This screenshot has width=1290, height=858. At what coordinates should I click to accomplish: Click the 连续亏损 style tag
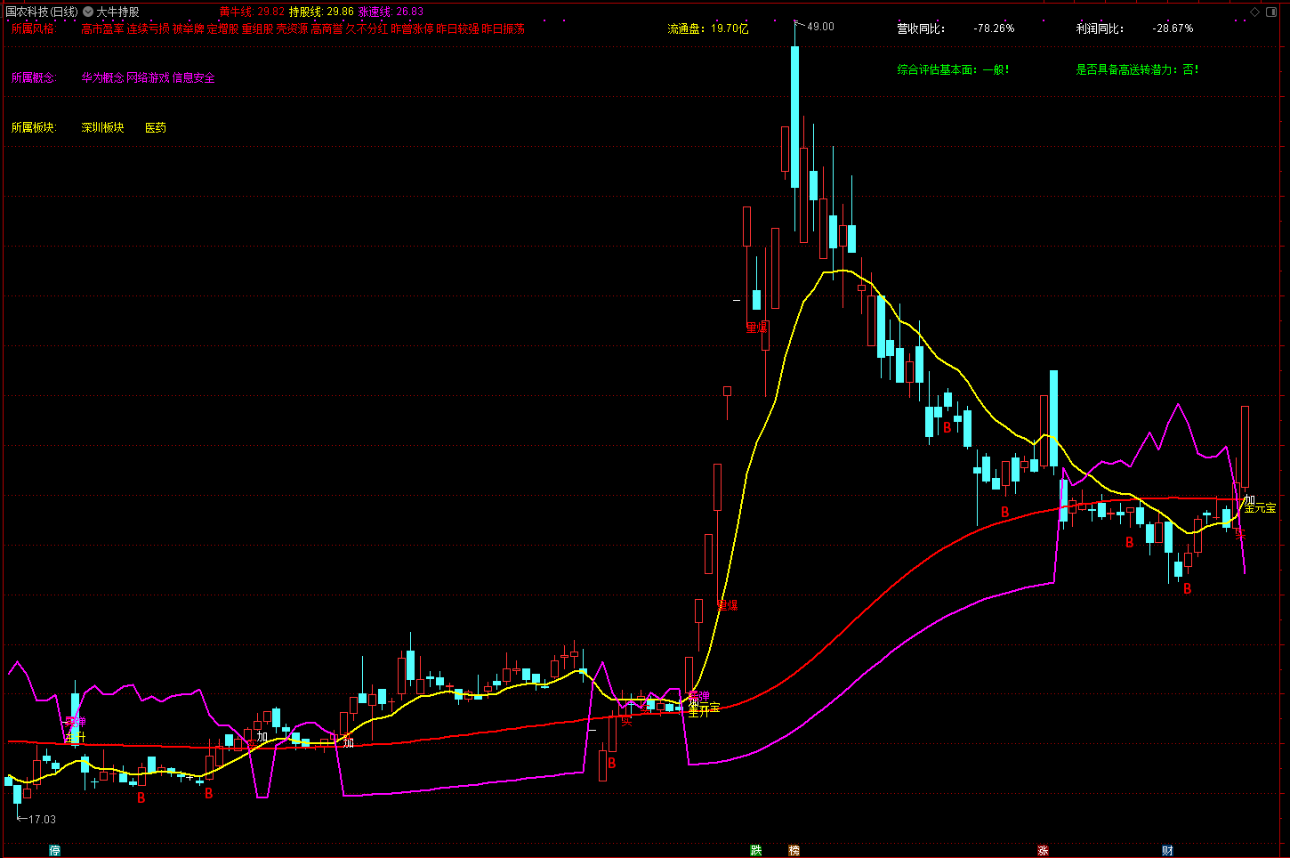click(148, 28)
